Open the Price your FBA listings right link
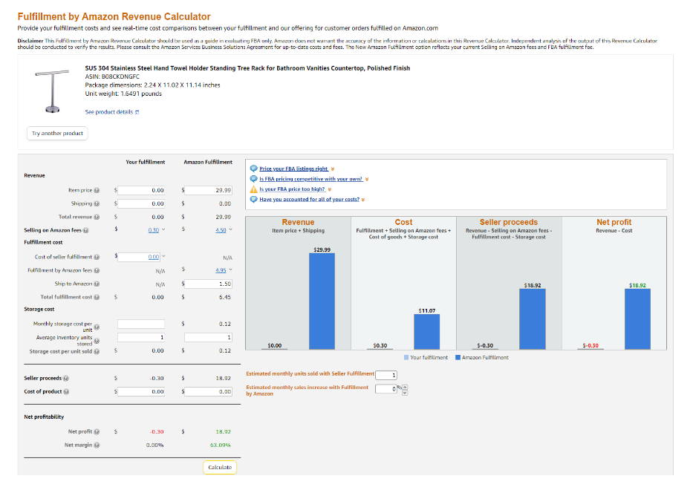 293,169
